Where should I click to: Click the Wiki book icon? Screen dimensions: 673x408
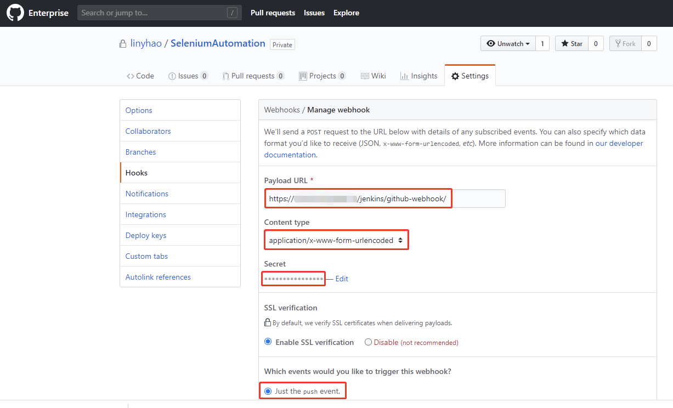365,76
